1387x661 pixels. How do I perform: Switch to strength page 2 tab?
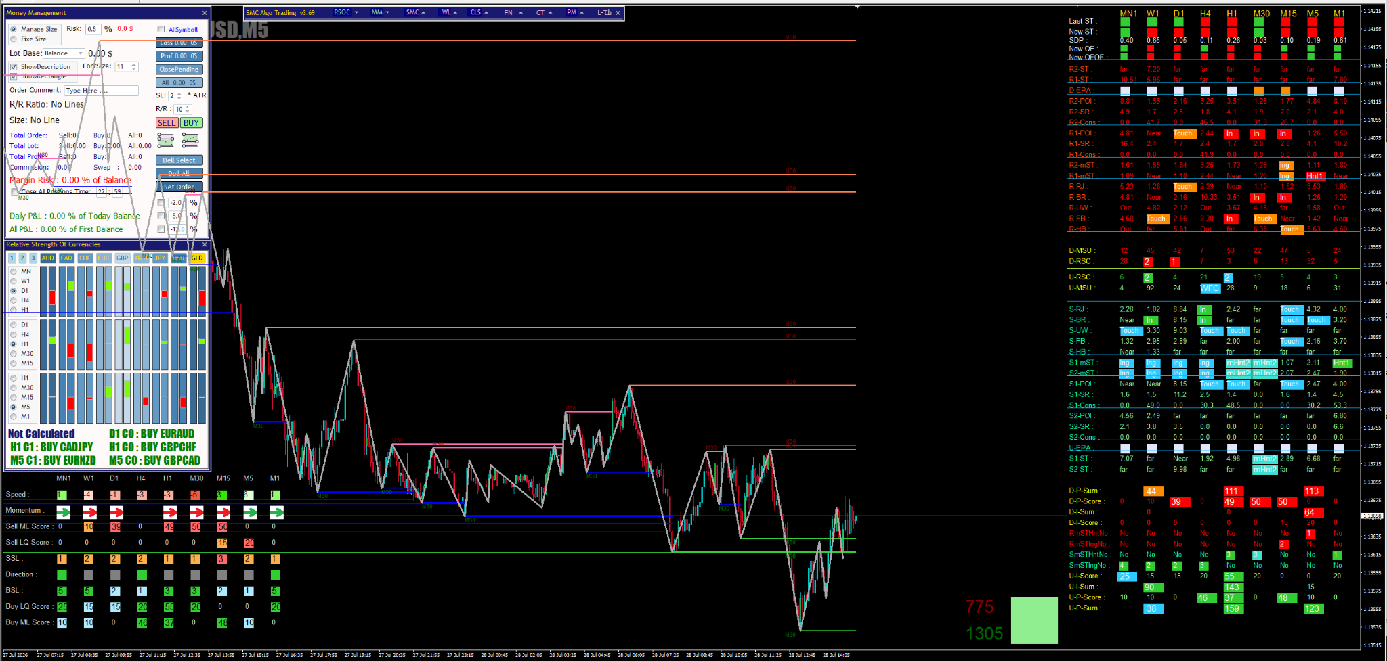[22, 258]
